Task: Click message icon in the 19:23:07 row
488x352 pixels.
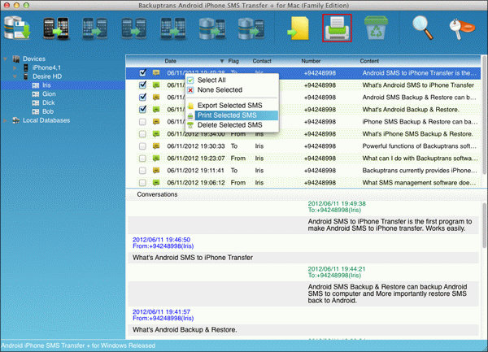Action: (x=156, y=158)
